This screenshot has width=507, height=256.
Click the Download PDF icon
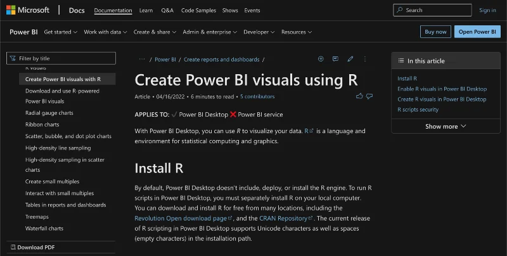click(x=13, y=247)
